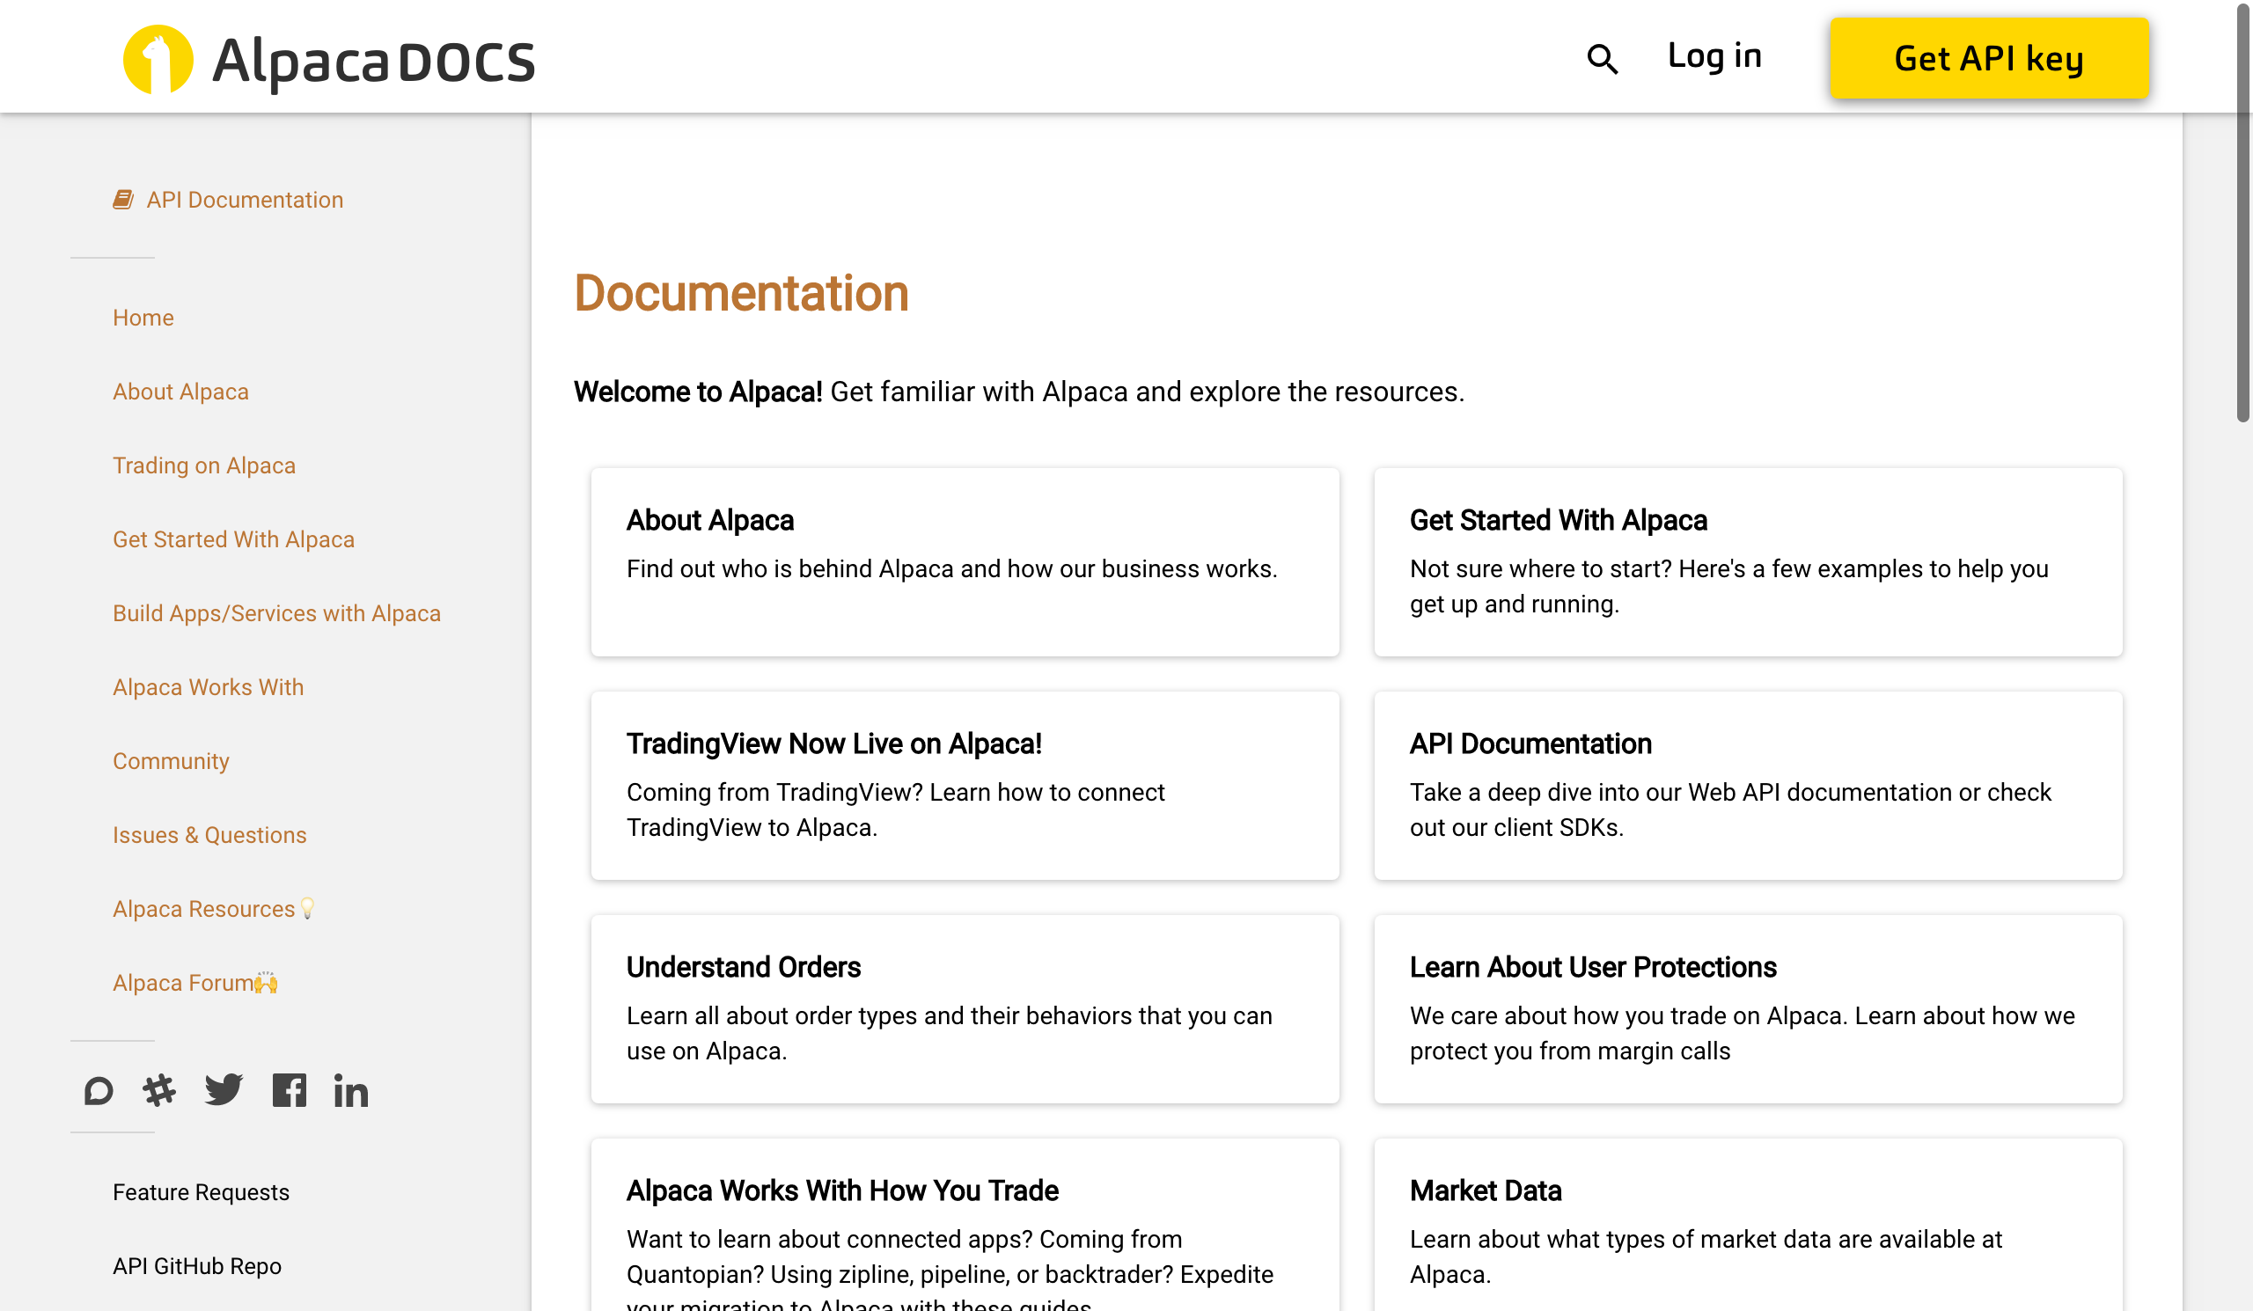2253x1311 pixels.
Task: Open Alpaca Works With How You Trade card
Action: coord(965,1225)
